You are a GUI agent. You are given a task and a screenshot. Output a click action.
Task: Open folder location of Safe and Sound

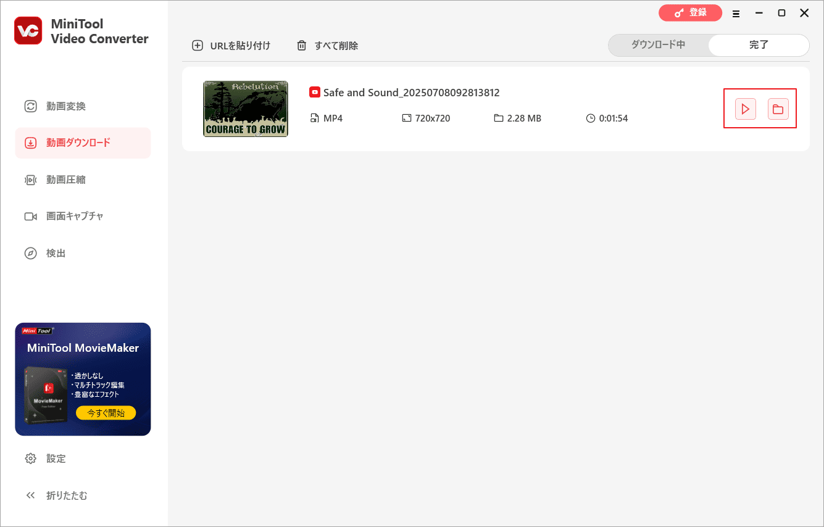point(778,109)
